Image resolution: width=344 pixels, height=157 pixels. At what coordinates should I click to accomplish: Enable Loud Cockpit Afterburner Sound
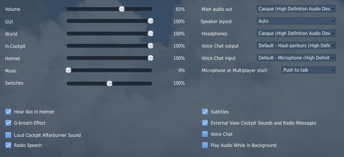[x=8, y=135]
